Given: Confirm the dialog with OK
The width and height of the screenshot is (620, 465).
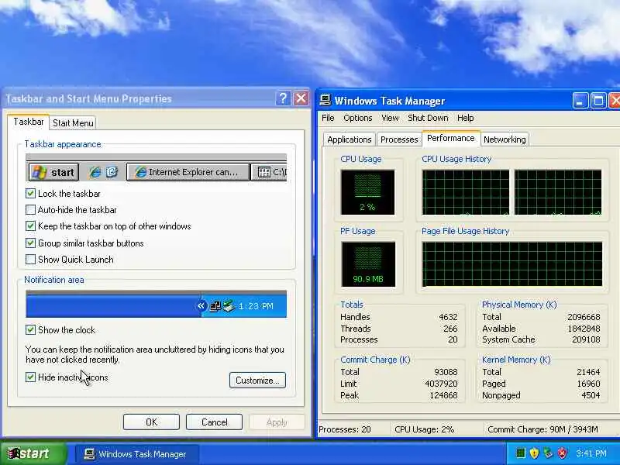Looking at the screenshot, I should coord(151,422).
